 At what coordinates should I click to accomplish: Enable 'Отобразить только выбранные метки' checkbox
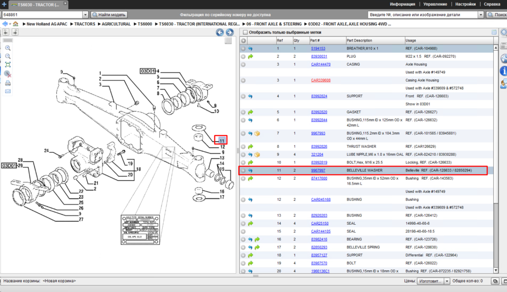245,32
